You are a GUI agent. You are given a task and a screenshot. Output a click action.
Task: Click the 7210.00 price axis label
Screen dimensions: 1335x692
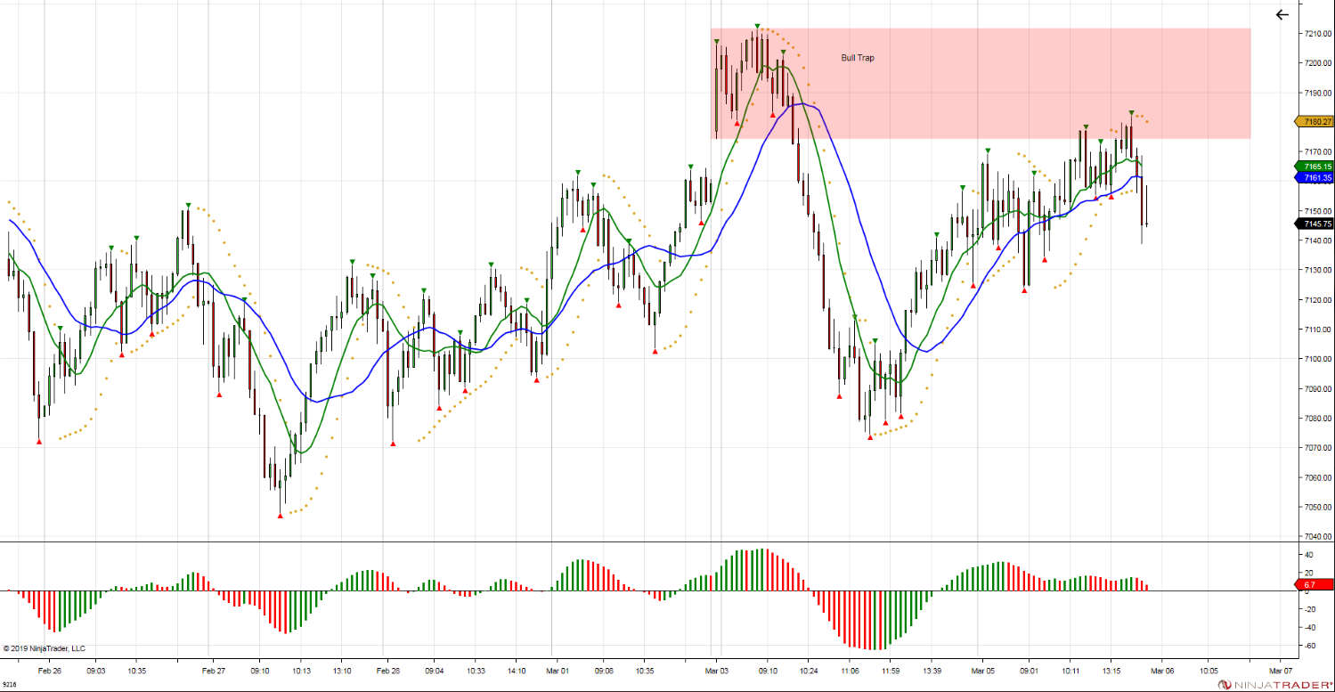1317,34
